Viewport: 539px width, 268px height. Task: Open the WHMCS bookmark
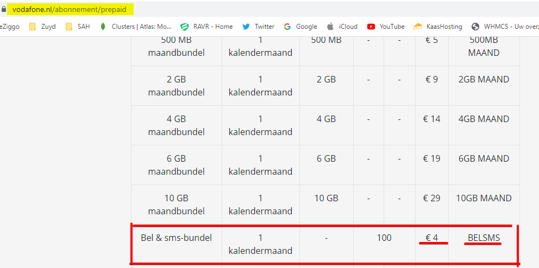point(505,27)
